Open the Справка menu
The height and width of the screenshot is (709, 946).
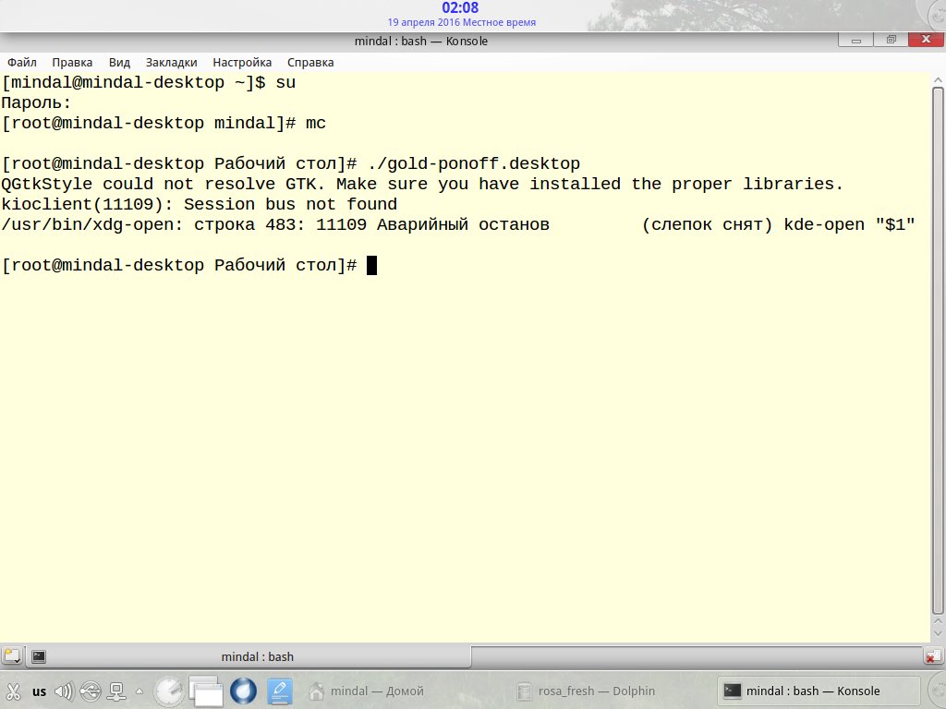point(310,62)
